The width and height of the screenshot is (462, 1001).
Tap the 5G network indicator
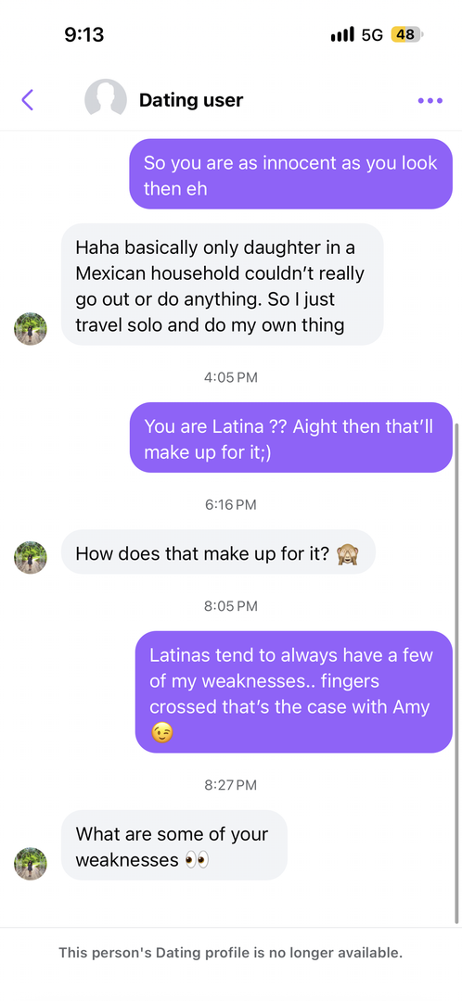tap(372, 34)
